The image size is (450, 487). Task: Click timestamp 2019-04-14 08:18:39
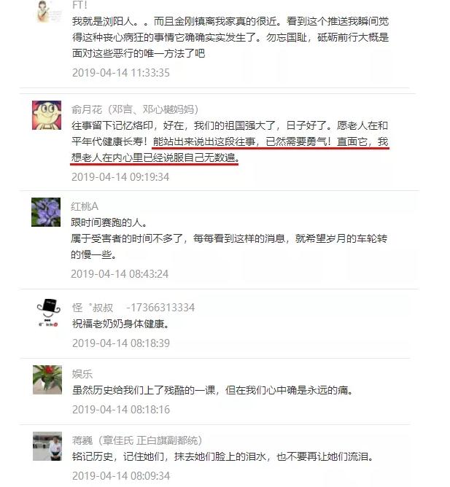point(121,343)
